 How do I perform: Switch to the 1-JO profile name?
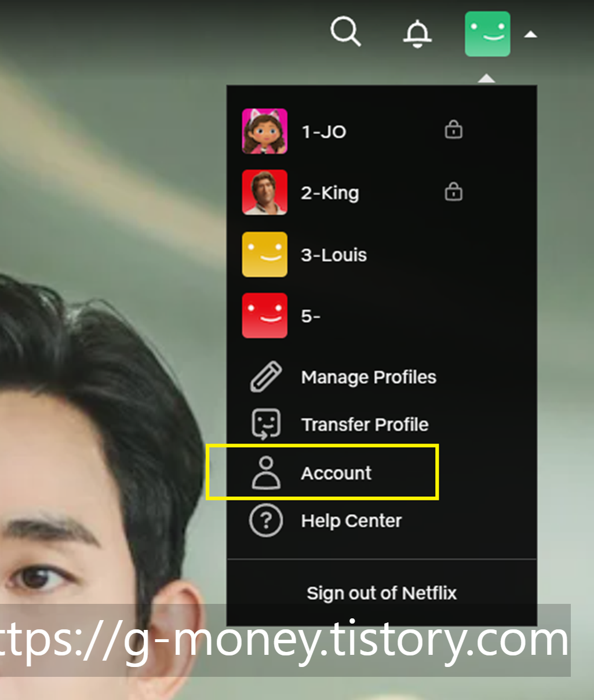click(324, 132)
